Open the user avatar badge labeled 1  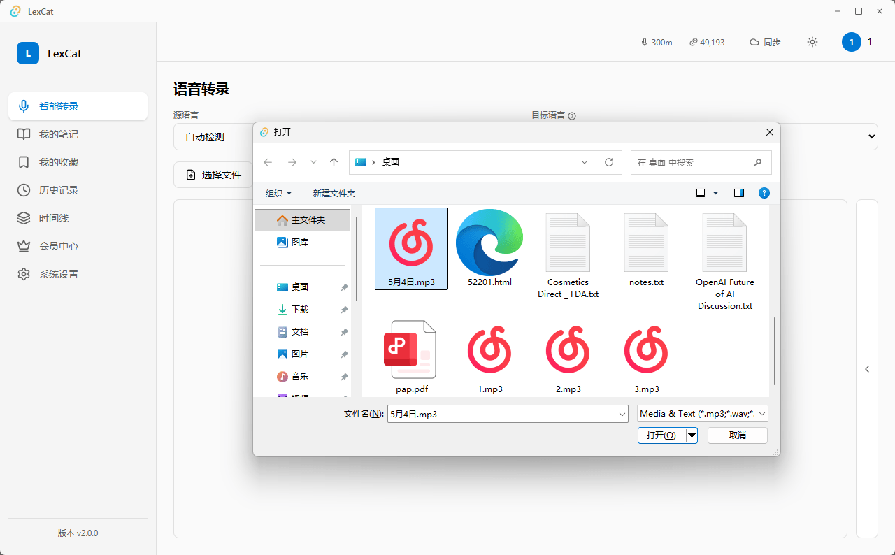click(852, 42)
